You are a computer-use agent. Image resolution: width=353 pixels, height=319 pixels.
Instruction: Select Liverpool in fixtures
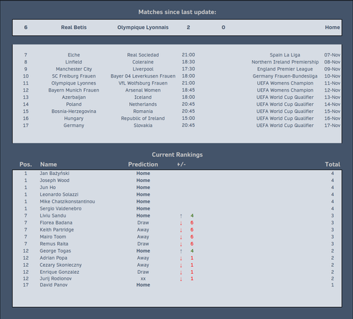coord(143,69)
